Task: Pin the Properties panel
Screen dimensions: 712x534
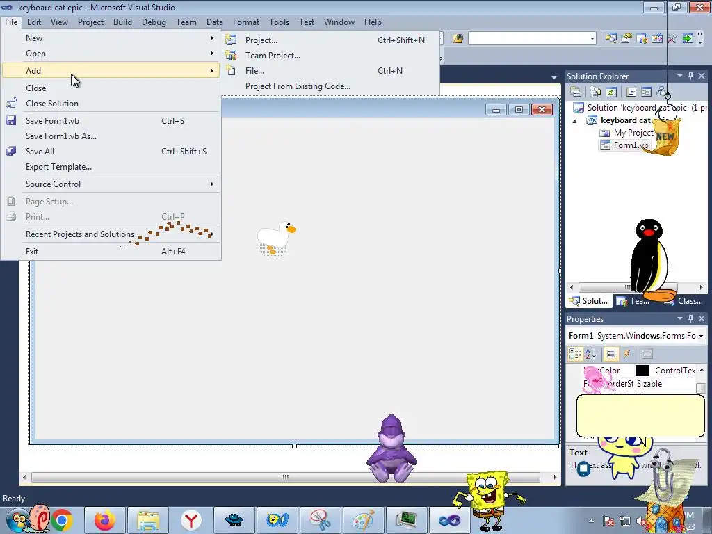Action: pyautogui.click(x=690, y=318)
